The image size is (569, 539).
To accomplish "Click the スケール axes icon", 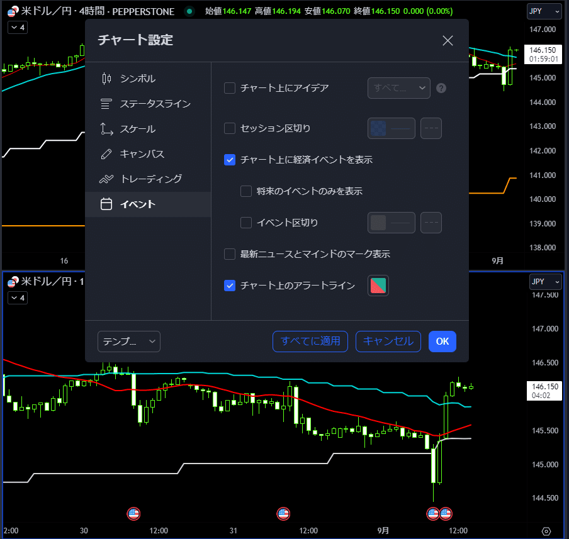I will pyautogui.click(x=106, y=129).
